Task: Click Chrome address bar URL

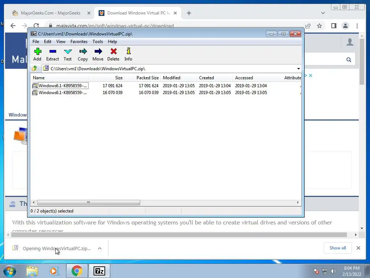Action: coord(115,26)
